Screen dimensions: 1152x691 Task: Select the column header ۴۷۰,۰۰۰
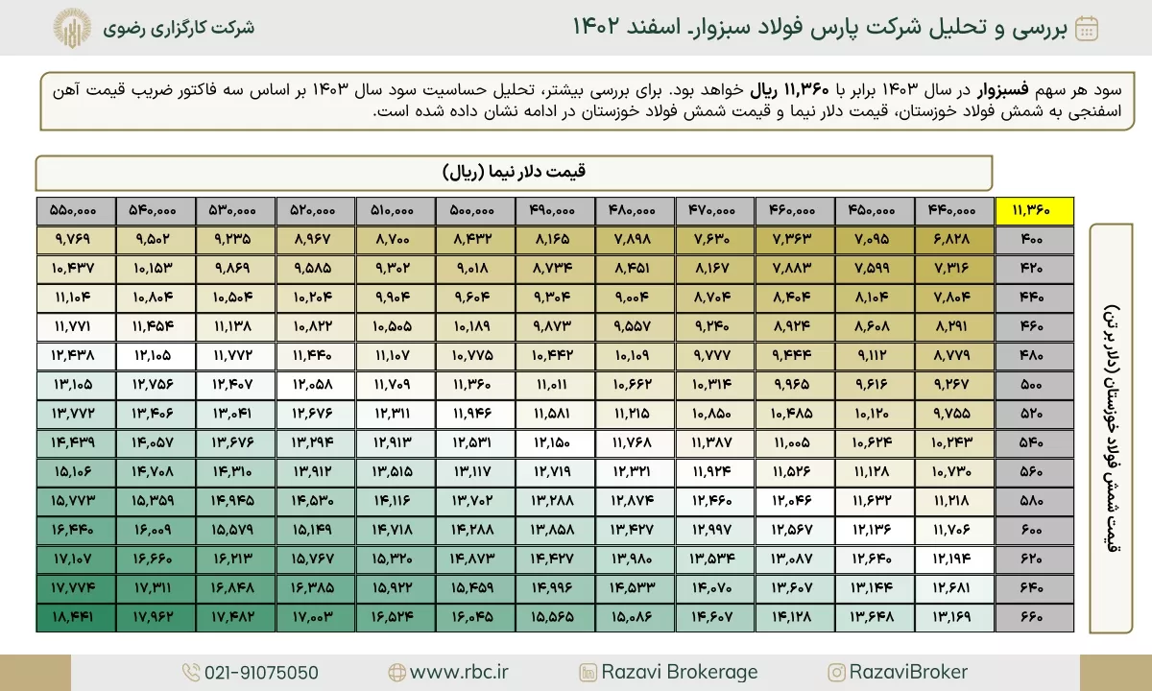pyautogui.click(x=715, y=211)
